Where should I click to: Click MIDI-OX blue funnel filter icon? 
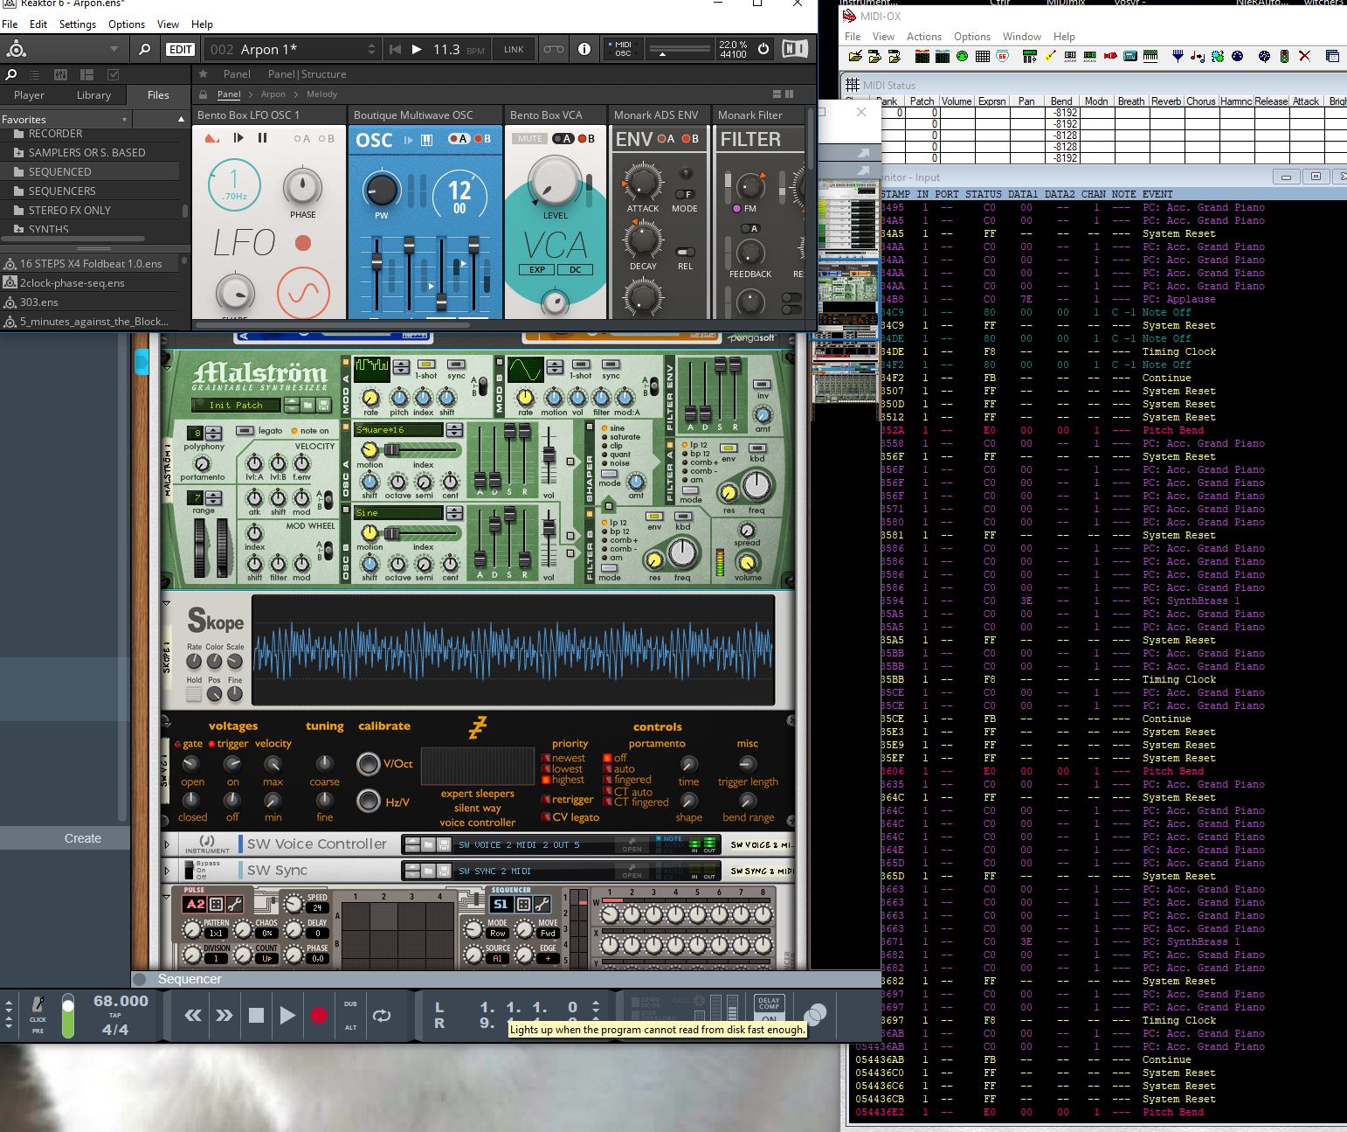coord(1178,57)
